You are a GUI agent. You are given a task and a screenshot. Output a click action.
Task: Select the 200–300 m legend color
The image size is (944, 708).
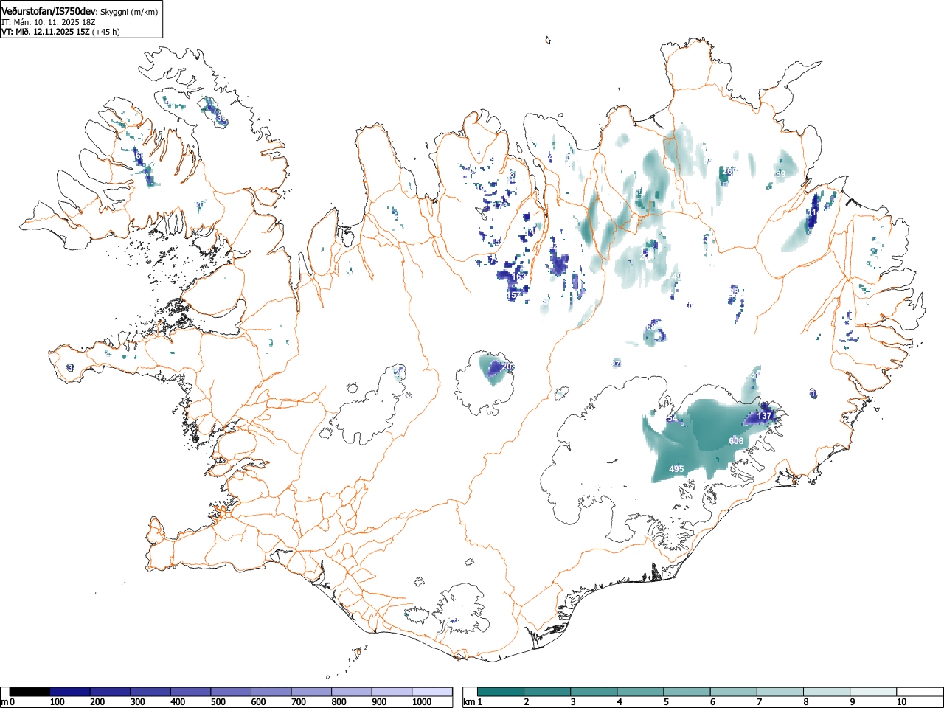(111, 692)
